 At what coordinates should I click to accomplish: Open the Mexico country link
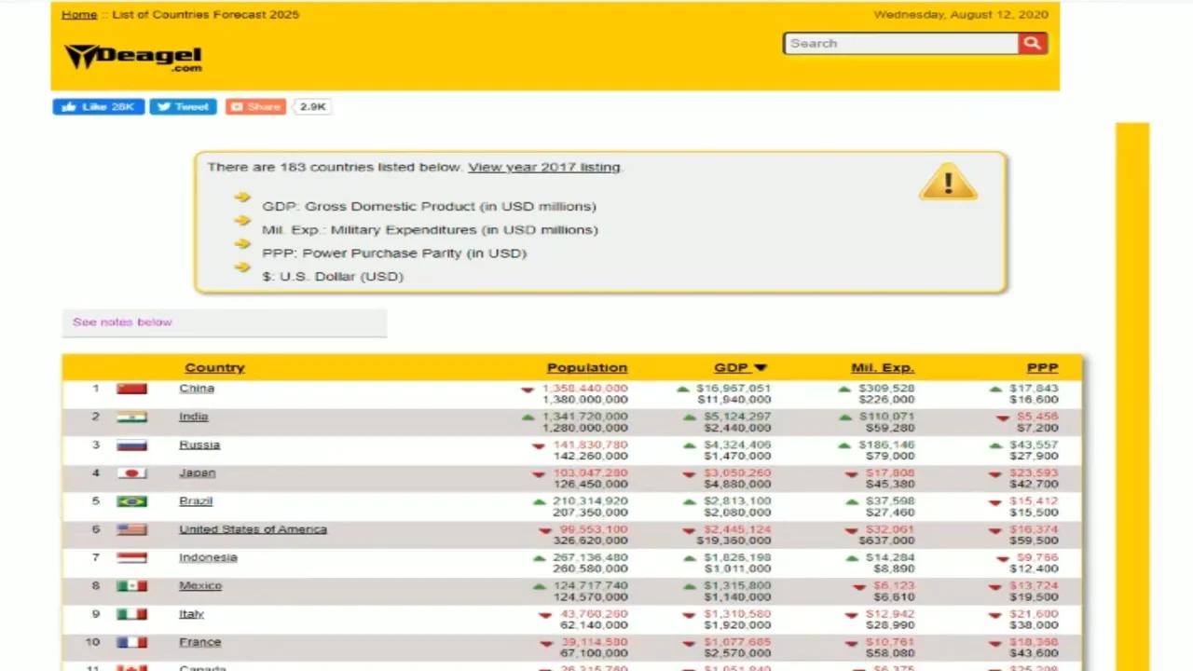(200, 585)
